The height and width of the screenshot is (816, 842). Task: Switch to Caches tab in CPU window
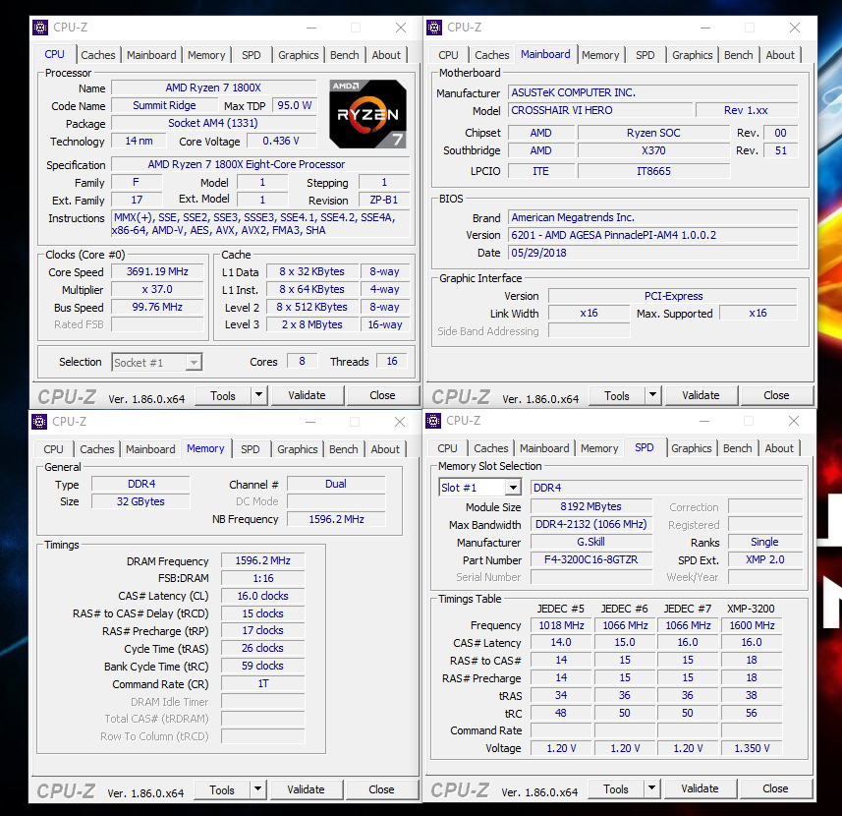(x=97, y=55)
